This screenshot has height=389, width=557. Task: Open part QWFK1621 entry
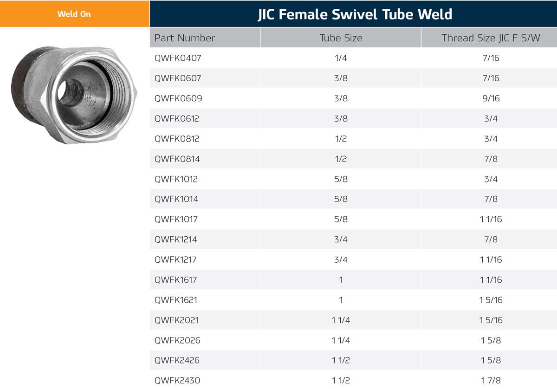pos(176,300)
